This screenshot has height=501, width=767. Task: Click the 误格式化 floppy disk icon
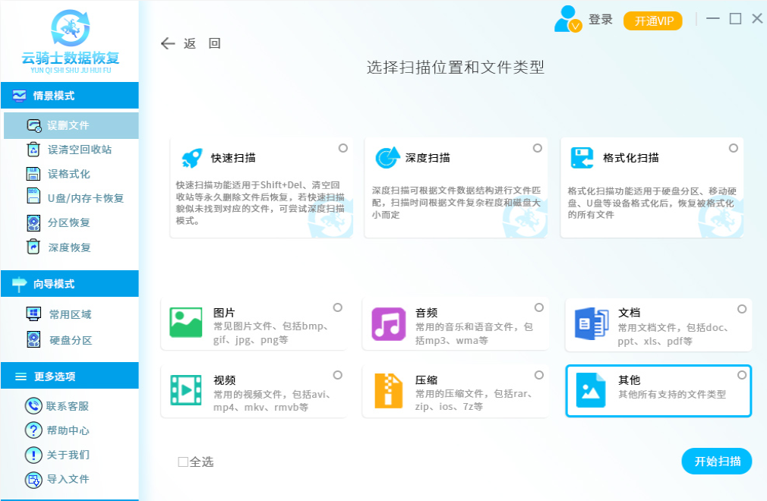tap(33, 174)
